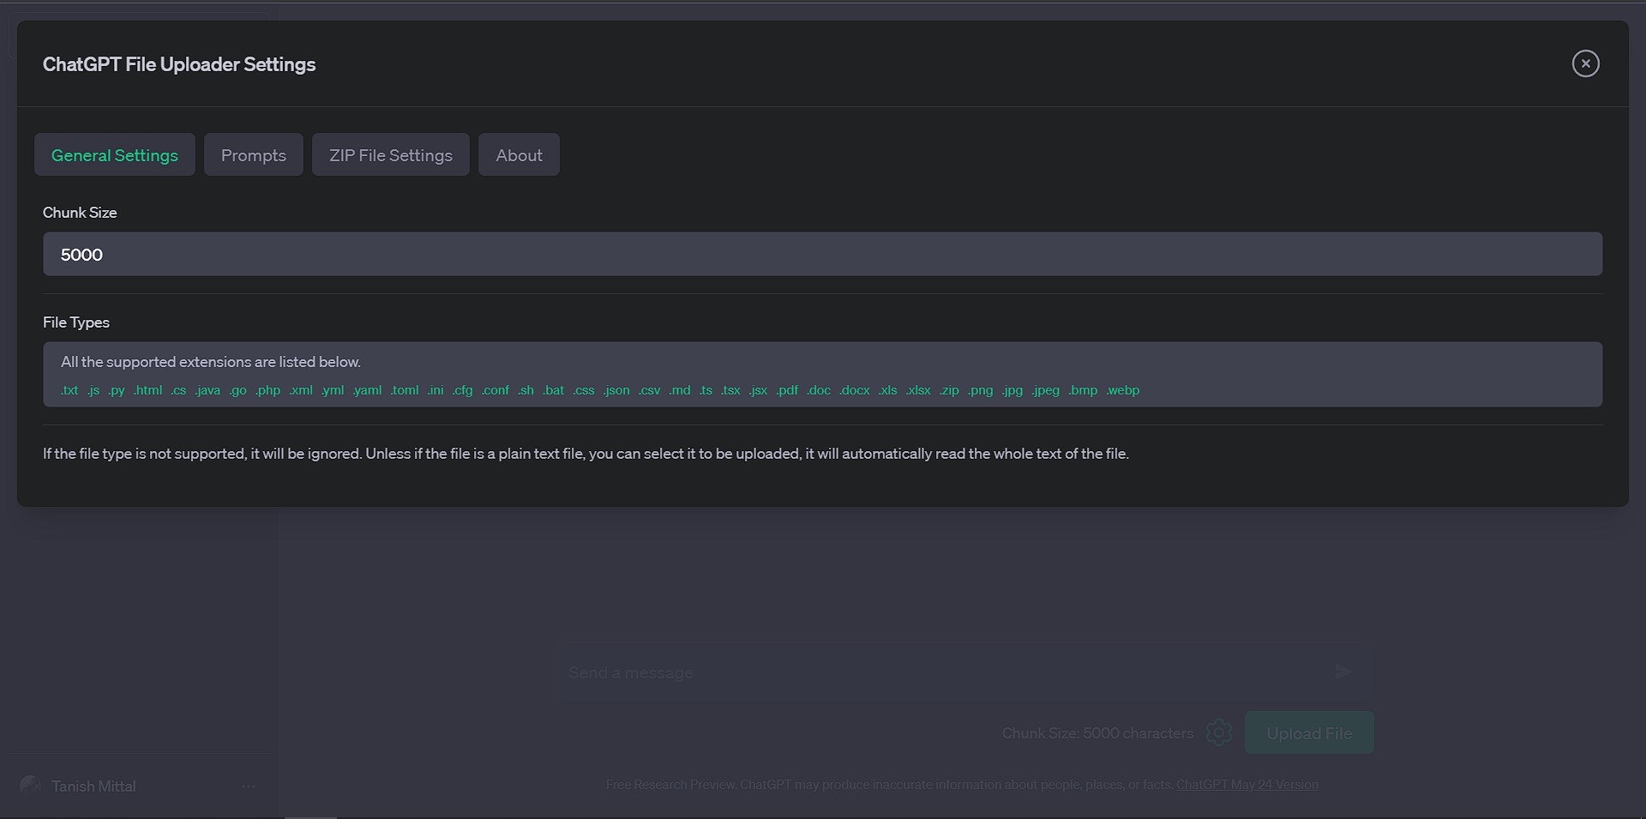Click the .css extension tag
Image resolution: width=1646 pixels, height=819 pixels.
pos(584,390)
